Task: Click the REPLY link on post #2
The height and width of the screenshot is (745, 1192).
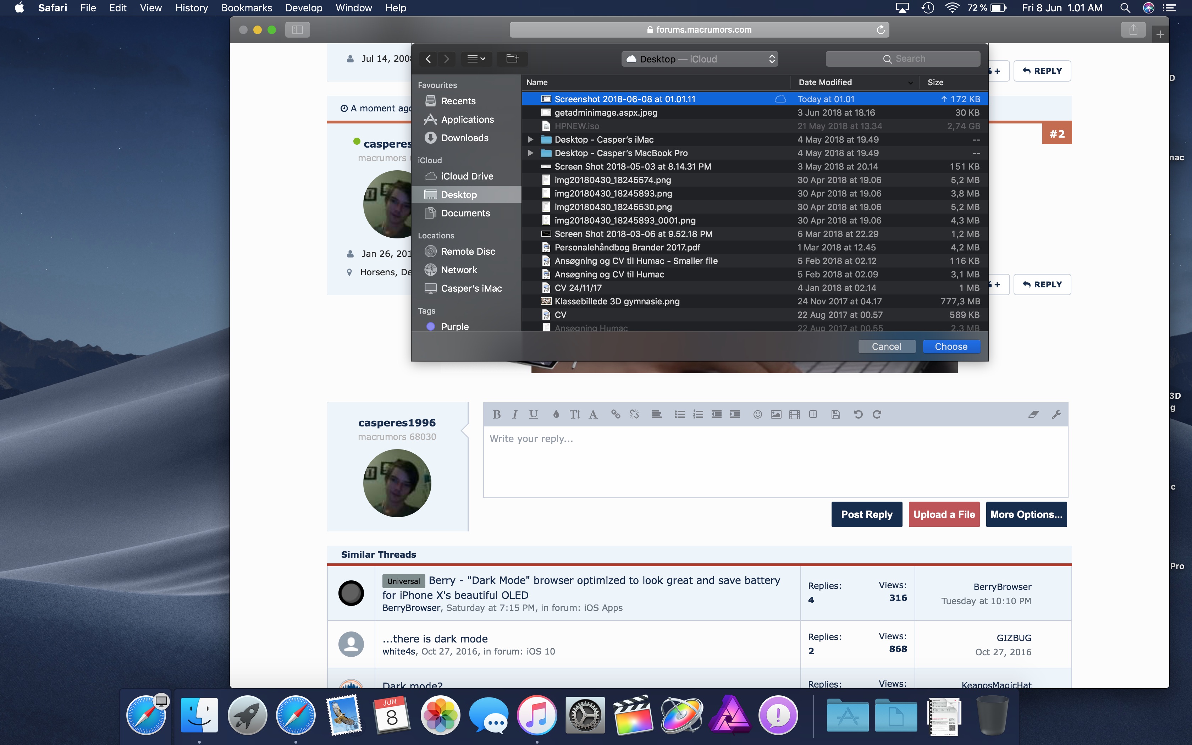Action: 1042,284
